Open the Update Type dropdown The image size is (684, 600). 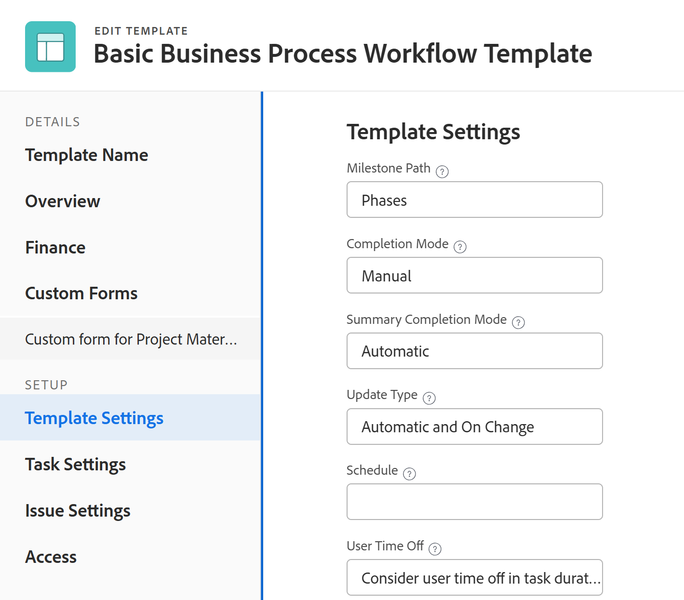coord(474,427)
